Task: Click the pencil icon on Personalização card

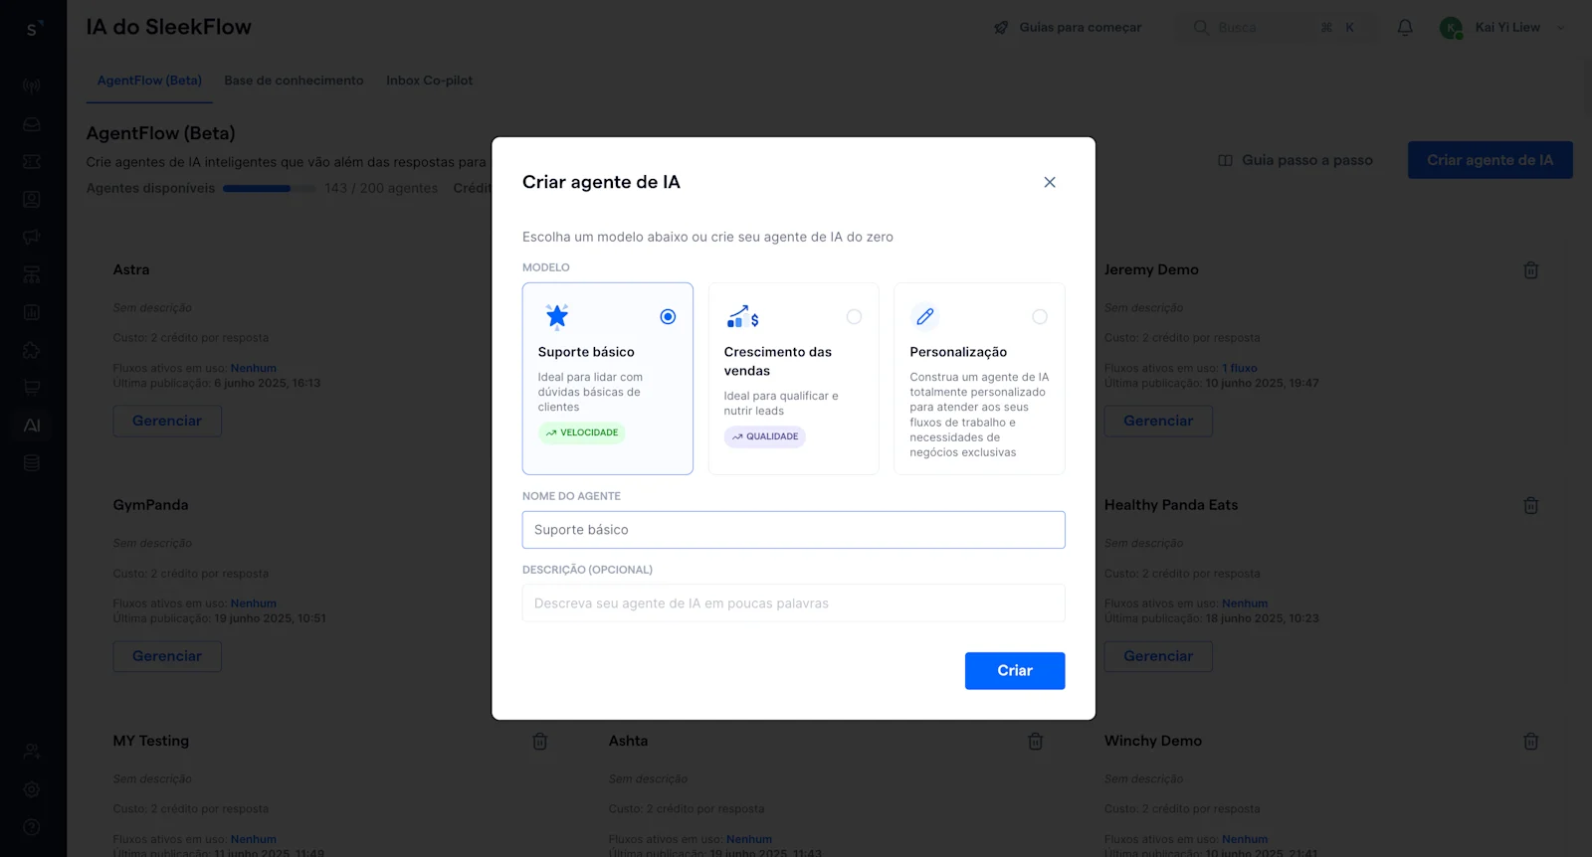Action: coord(925,316)
